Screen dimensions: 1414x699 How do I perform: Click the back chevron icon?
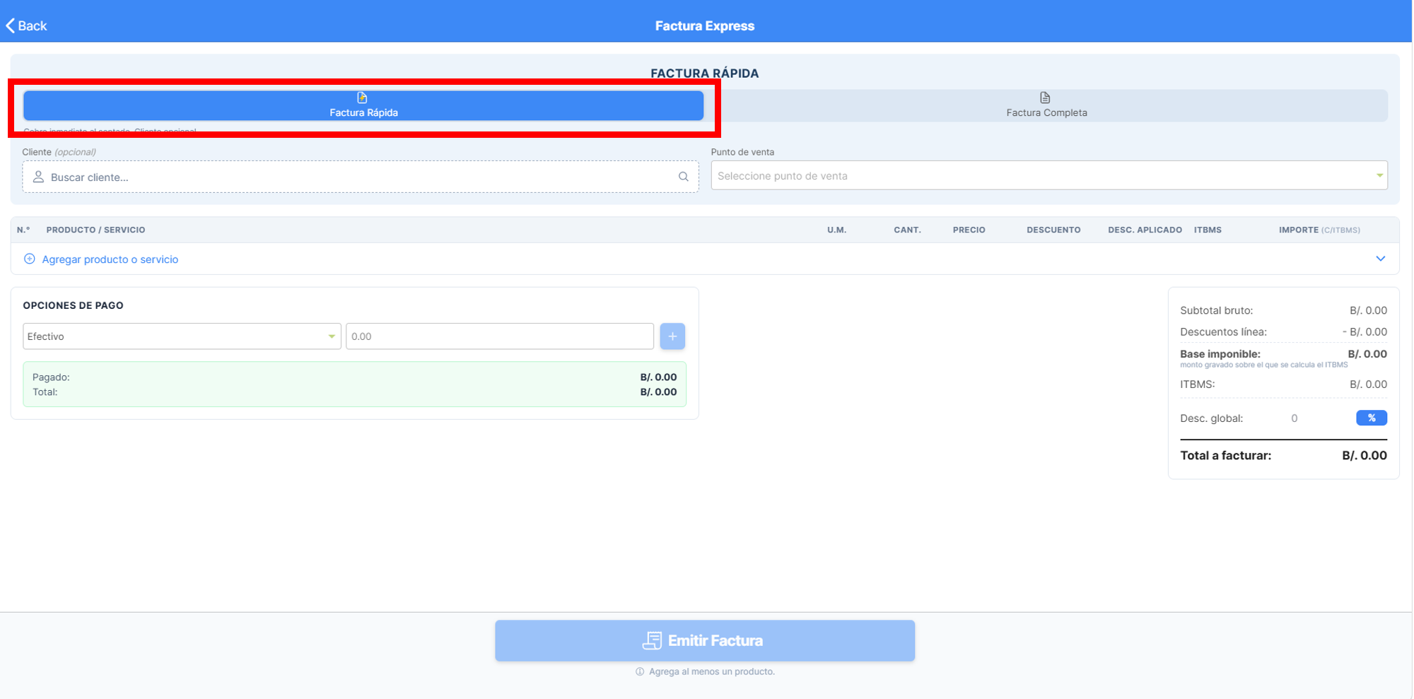pyautogui.click(x=10, y=26)
